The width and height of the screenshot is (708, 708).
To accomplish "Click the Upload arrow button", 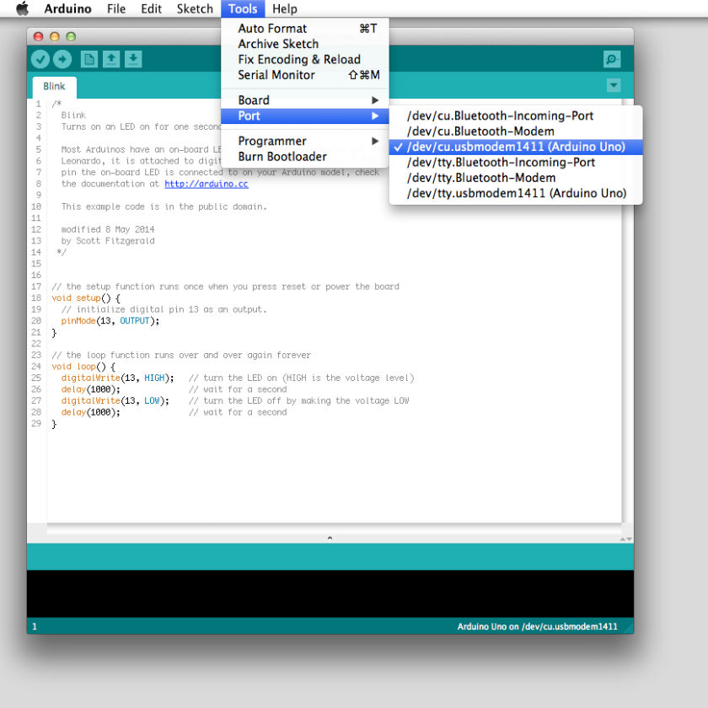I will (x=63, y=59).
